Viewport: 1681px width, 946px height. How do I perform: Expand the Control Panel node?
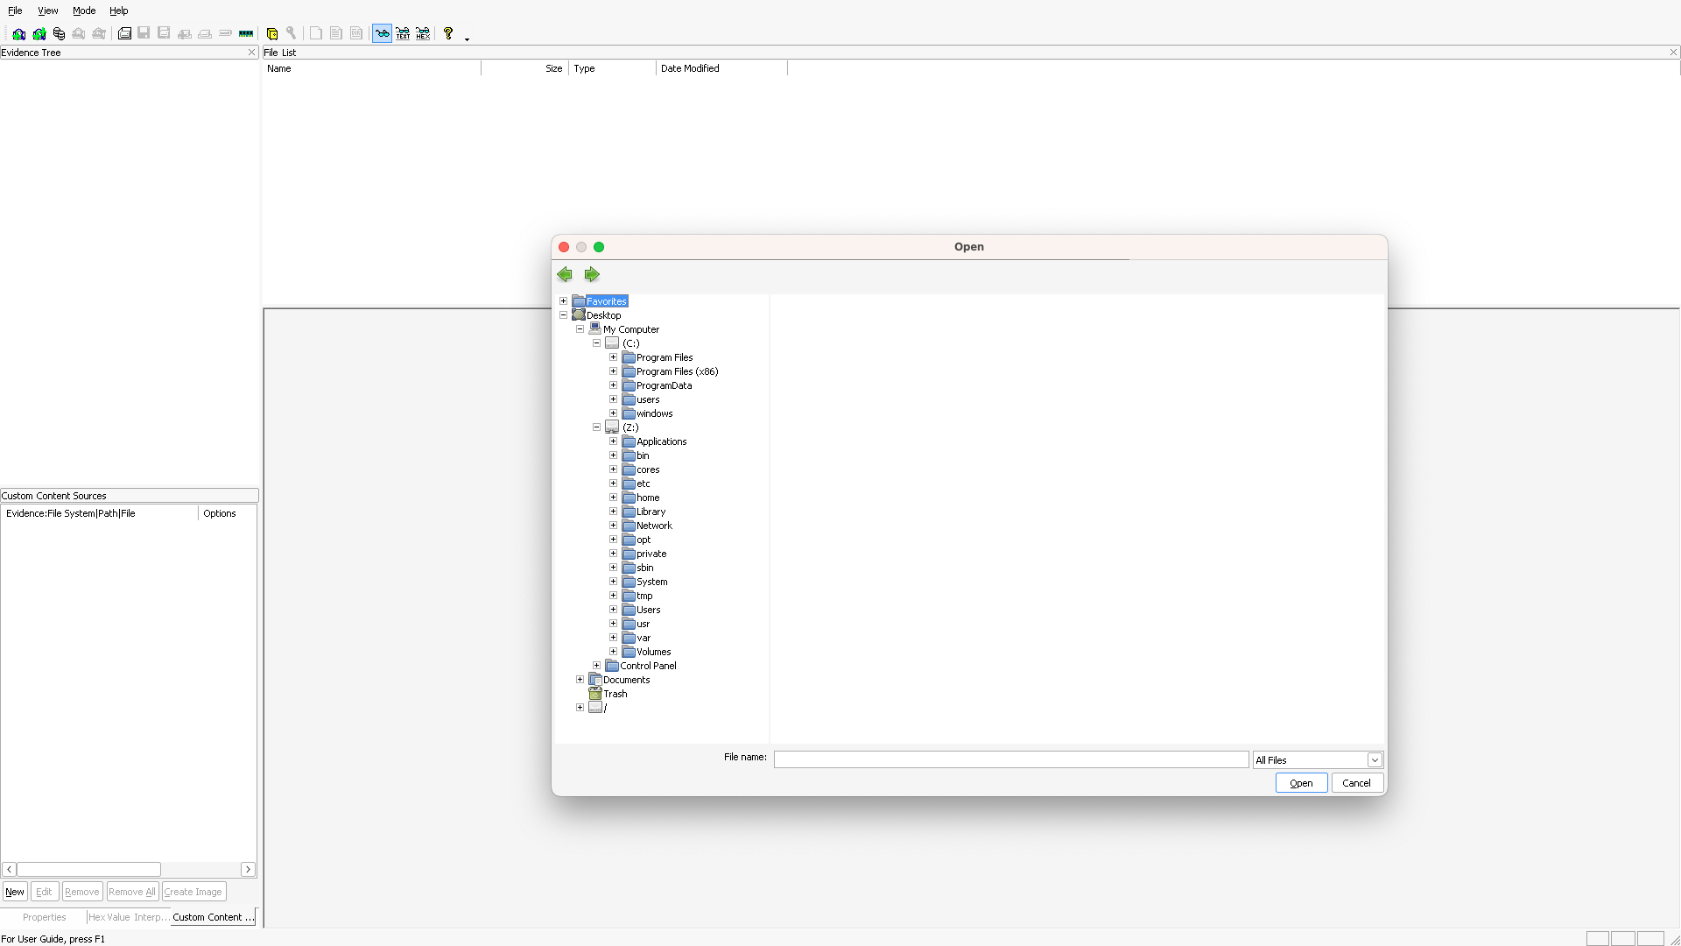coord(596,666)
